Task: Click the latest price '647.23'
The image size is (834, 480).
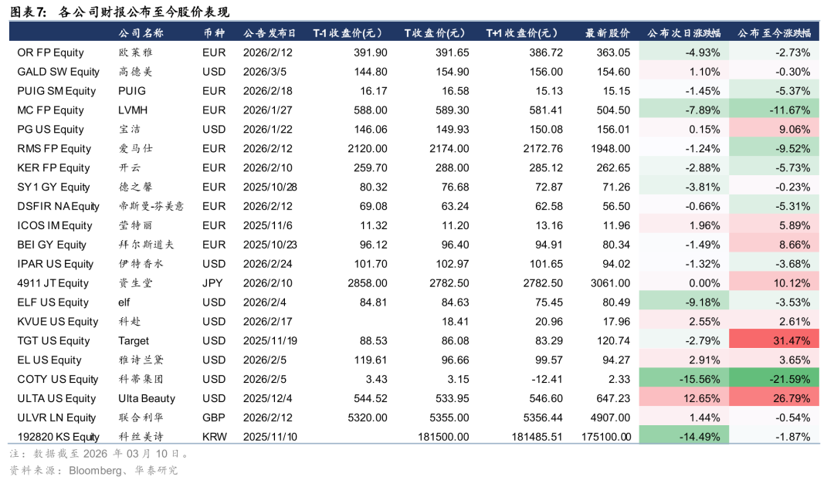Action: tap(613, 398)
